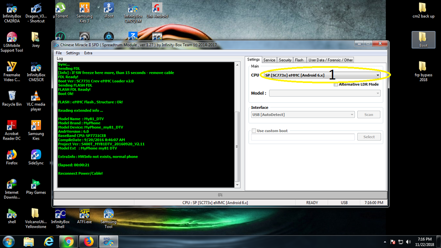Open InfinityBox CM2QLM desktop icon
Screen dimensions: 441x248
(x=133, y=13)
